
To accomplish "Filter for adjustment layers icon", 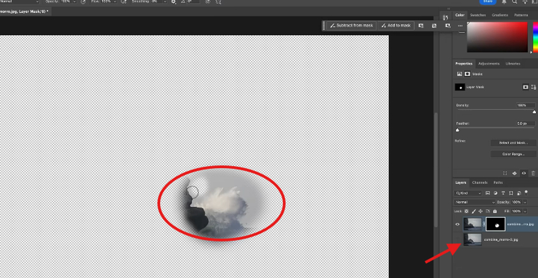I will click(495, 193).
